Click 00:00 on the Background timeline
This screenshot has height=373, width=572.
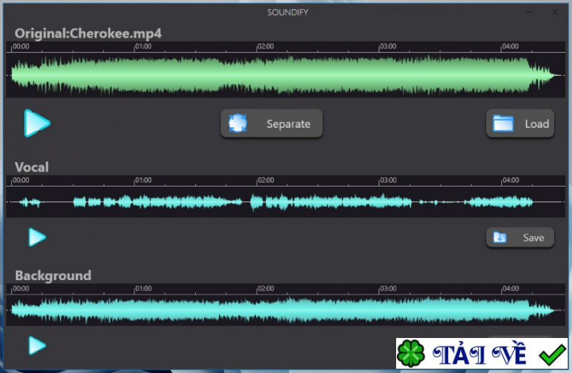tap(21, 289)
